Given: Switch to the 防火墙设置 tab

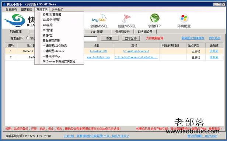Looking at the screenshot, I should pyautogui.click(x=145, y=32).
